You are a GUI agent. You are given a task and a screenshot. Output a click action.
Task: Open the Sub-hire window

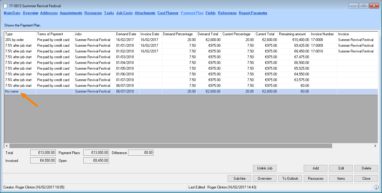pos(239,179)
